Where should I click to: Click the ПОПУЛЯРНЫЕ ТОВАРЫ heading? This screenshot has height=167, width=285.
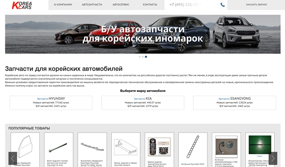tap(29, 128)
